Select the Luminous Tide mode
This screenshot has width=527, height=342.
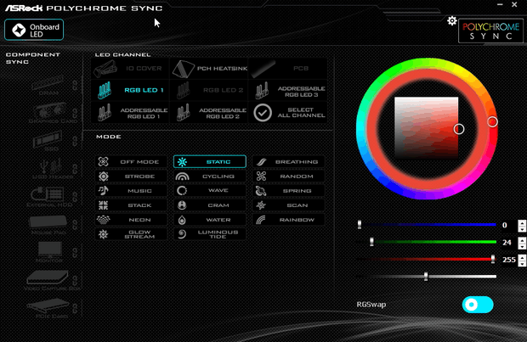[210, 234]
